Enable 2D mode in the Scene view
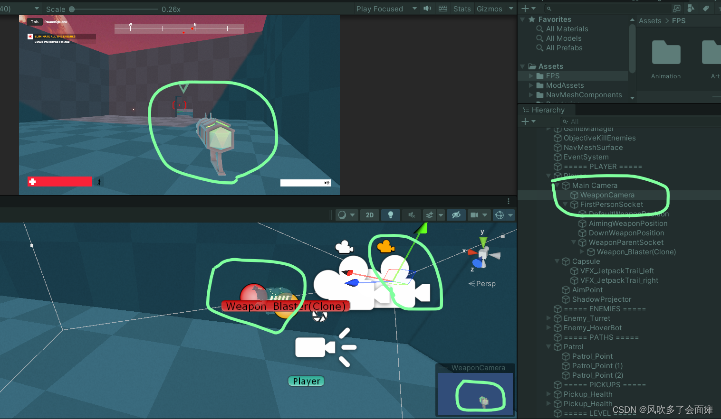The image size is (721, 419). tap(370, 215)
